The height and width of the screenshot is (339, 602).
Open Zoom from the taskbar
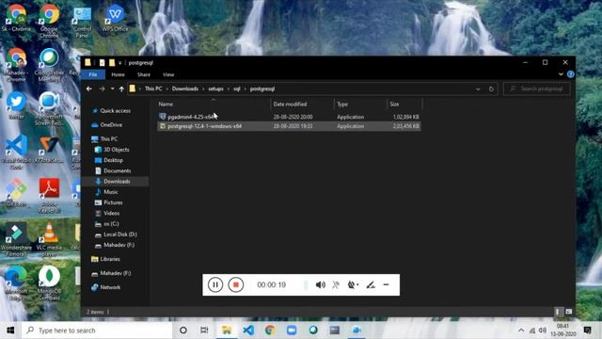tap(292, 331)
